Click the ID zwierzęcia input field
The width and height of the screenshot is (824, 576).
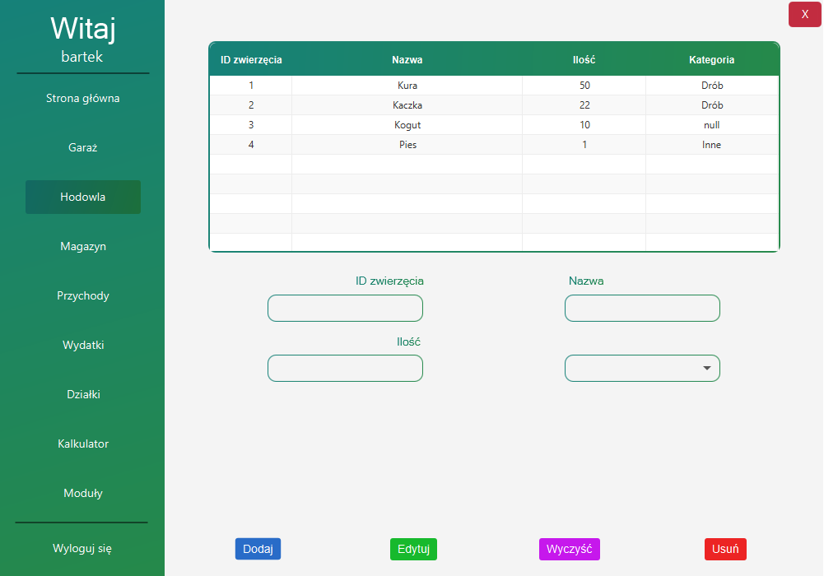point(345,308)
